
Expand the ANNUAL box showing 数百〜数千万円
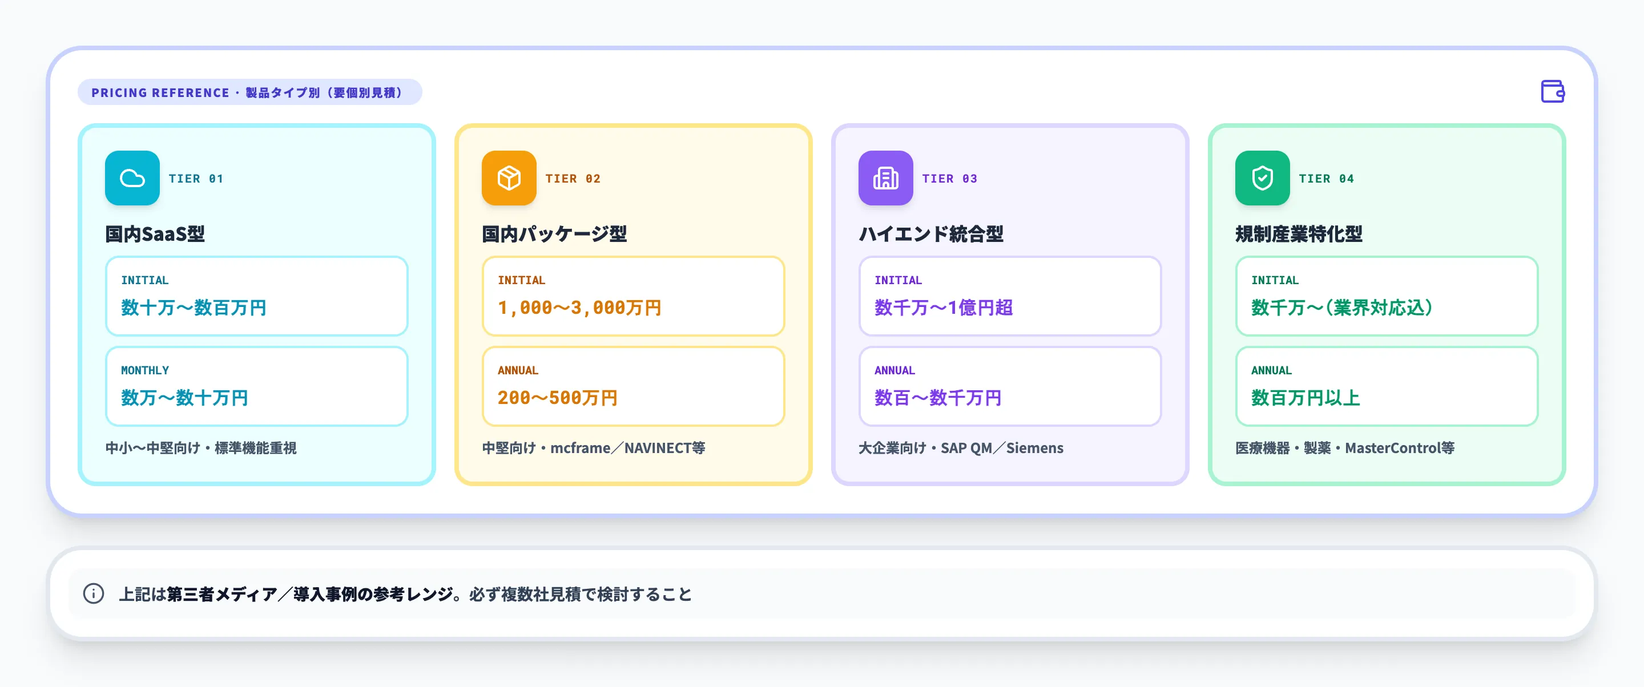(1010, 386)
